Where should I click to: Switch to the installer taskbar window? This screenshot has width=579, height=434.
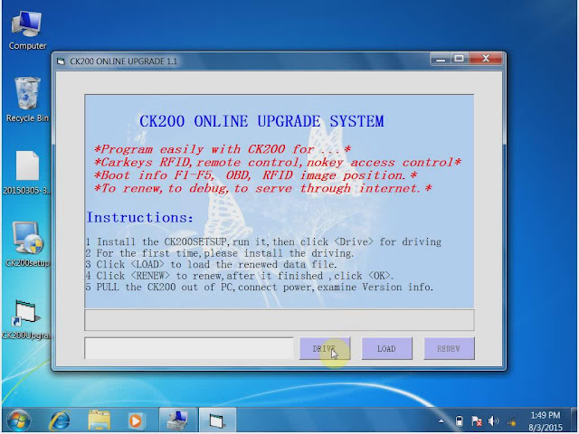177,420
